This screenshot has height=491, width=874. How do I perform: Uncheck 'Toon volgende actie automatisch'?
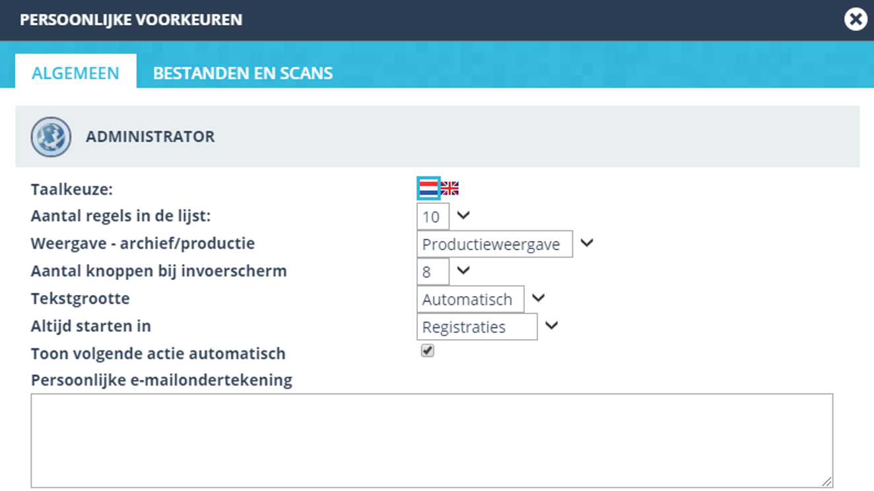(428, 351)
